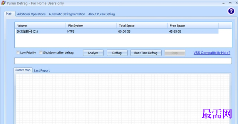Click the greyed-out Stop button
The image size is (238, 124).
pyautogui.click(x=175, y=53)
